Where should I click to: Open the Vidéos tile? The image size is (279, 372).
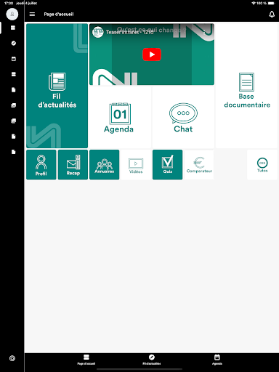click(x=136, y=165)
